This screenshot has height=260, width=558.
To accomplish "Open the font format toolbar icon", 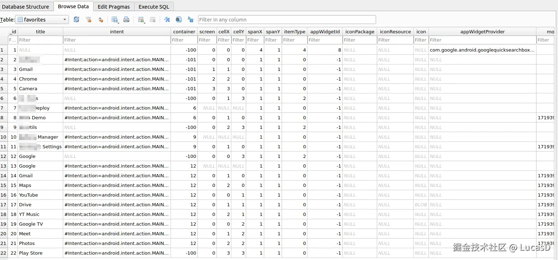I will [167, 20].
